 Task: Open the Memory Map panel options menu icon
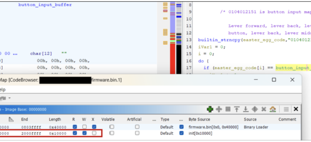click(x=286, y=109)
